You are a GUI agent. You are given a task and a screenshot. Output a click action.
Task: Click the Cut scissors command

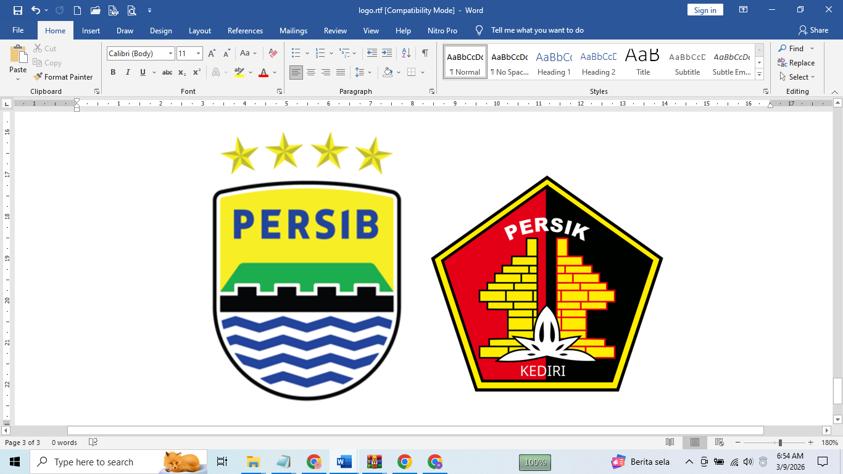tap(45, 48)
